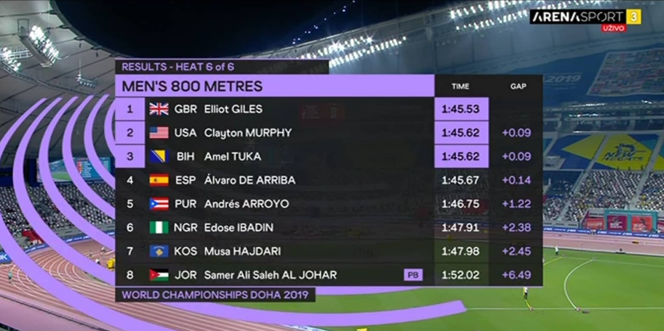Click Musa Hajdari's time 1:47.98
The height and width of the screenshot is (331, 664).
pyautogui.click(x=460, y=251)
